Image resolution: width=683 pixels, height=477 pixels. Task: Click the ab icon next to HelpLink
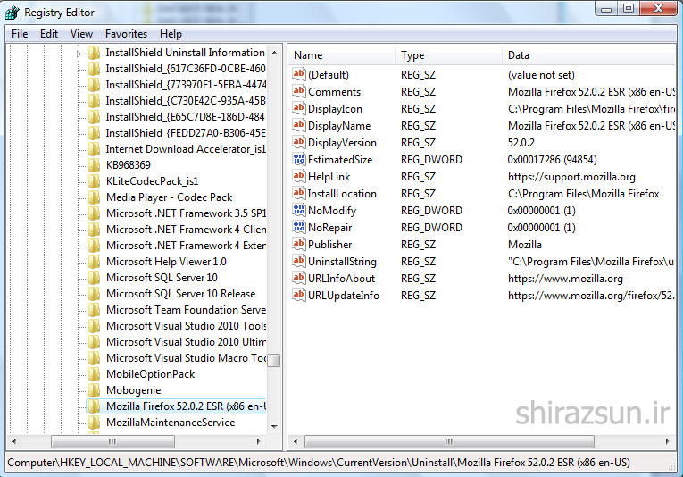299,177
